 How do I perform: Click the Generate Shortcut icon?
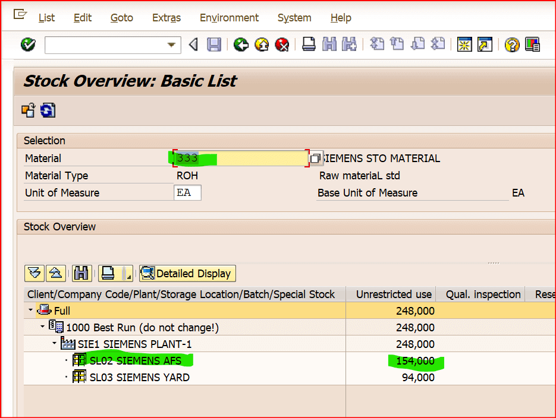(x=485, y=45)
